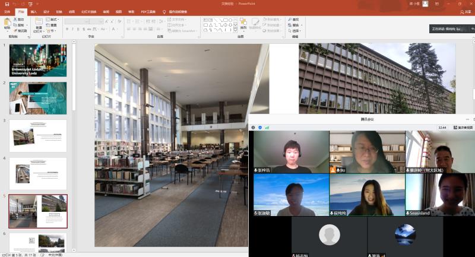Expand the shapes gallery dropdown

click(235, 30)
